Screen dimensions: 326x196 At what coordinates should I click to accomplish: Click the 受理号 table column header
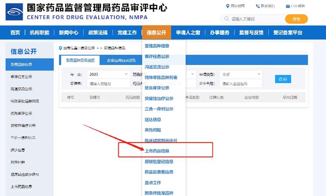click(x=94, y=97)
